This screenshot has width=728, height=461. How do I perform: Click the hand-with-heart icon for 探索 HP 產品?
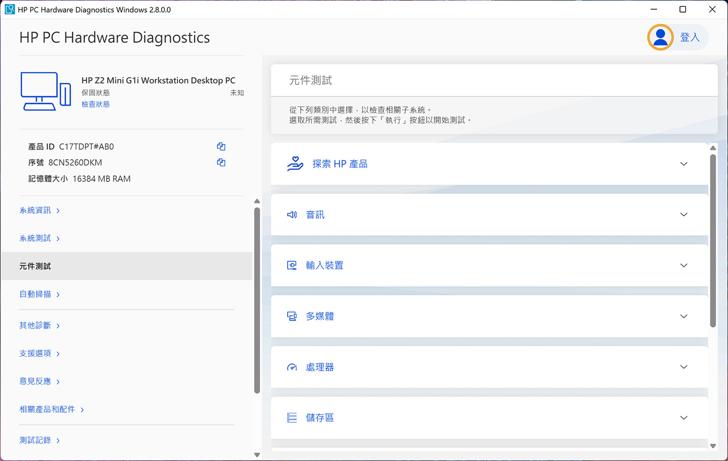click(295, 163)
